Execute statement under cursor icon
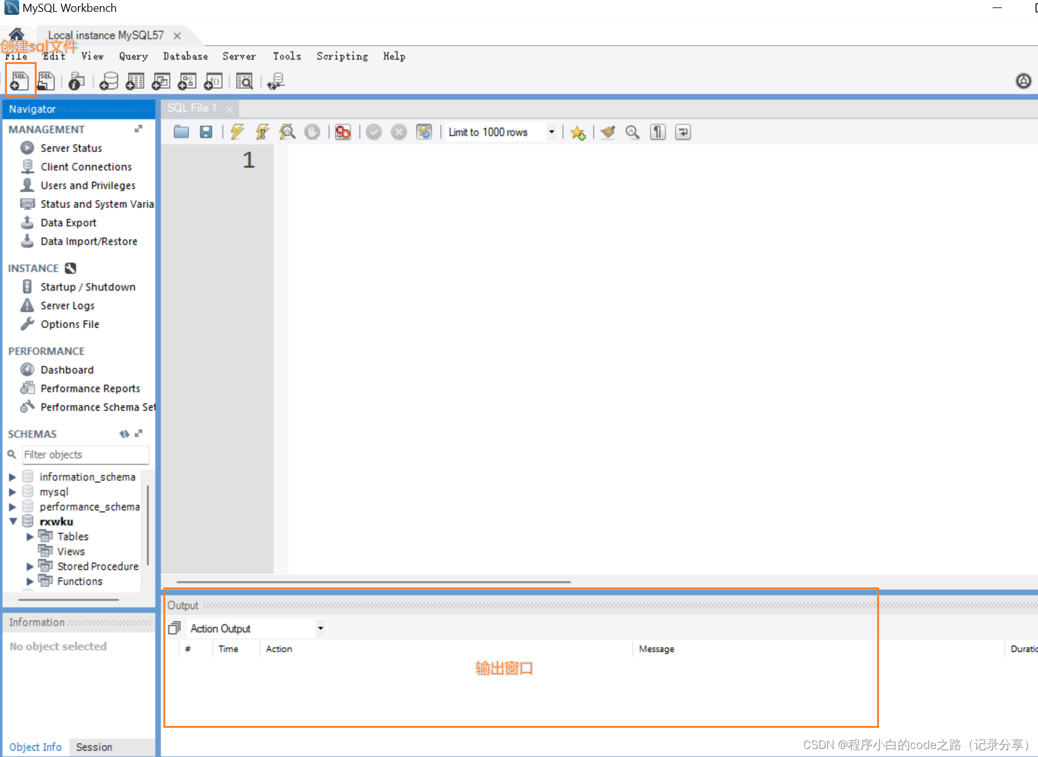 pos(262,132)
